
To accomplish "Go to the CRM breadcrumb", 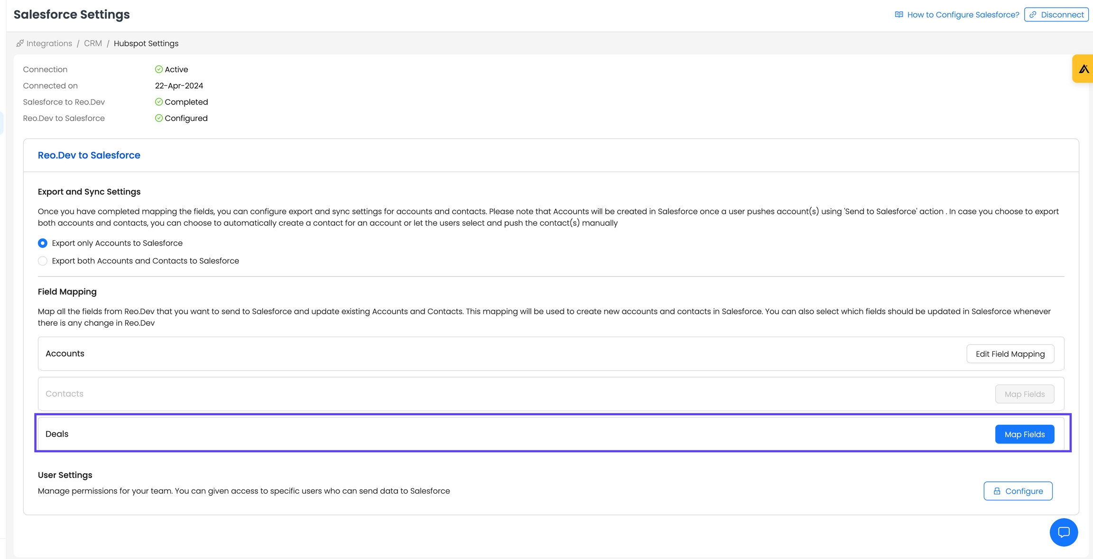I will [93, 44].
